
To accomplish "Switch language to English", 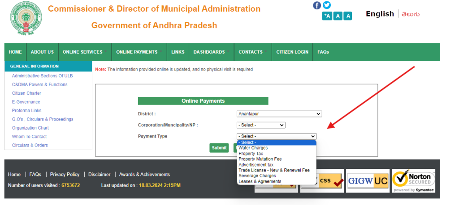I will pos(380,14).
